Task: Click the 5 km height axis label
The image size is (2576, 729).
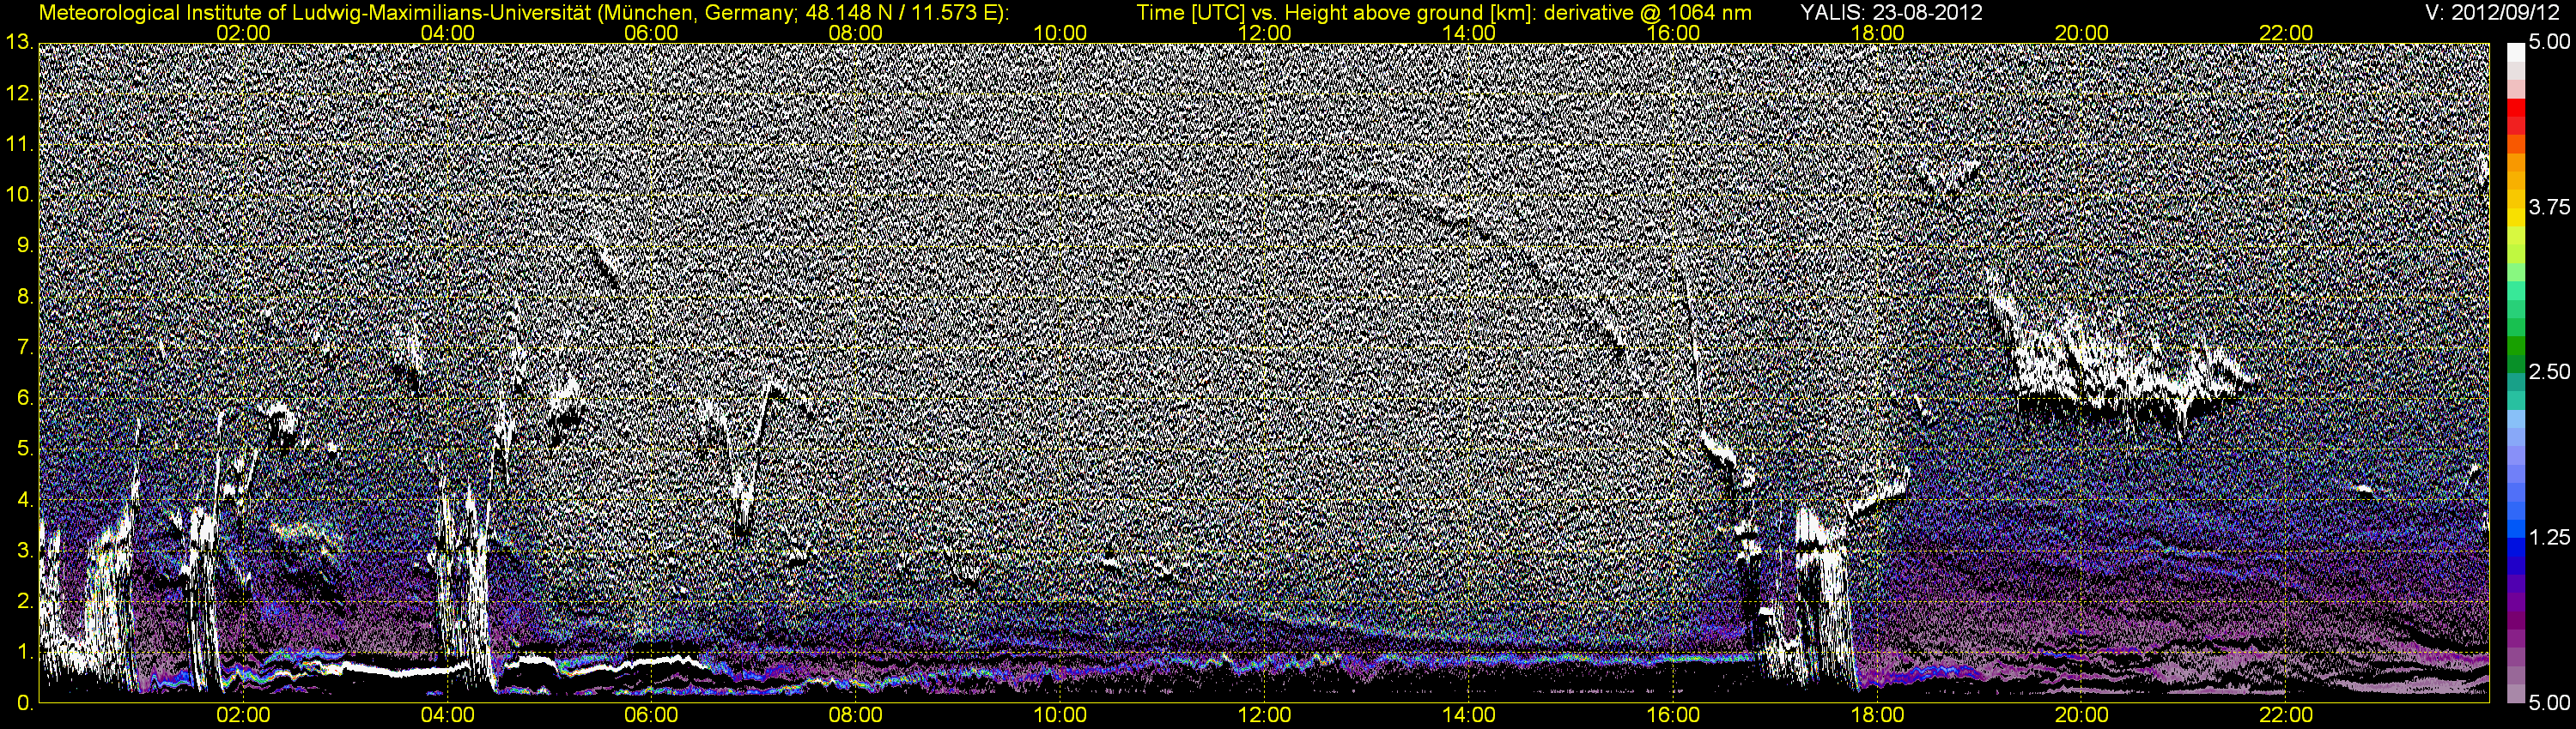Action: pos(24,449)
